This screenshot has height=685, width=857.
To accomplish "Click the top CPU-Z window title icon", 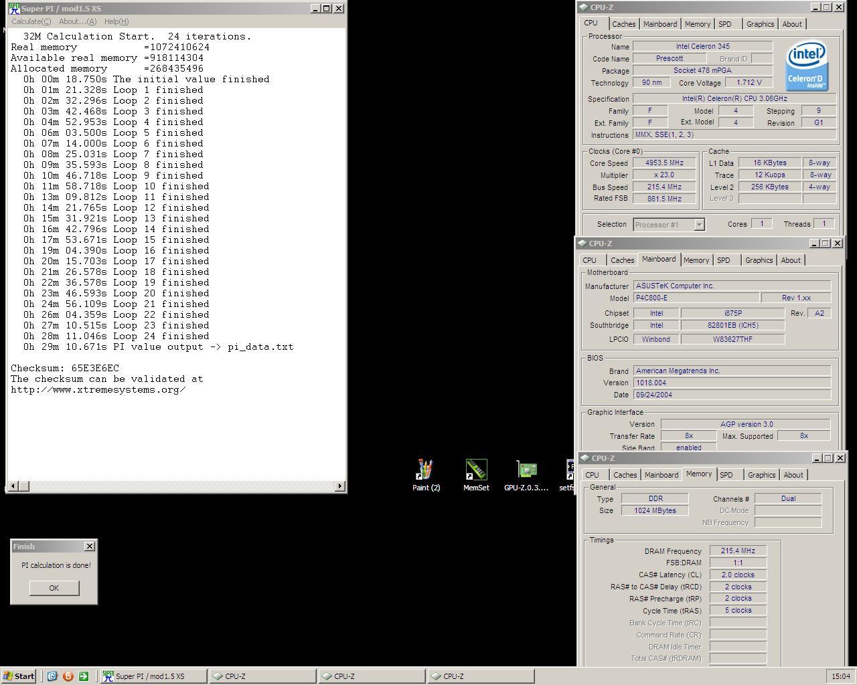I will (584, 7).
